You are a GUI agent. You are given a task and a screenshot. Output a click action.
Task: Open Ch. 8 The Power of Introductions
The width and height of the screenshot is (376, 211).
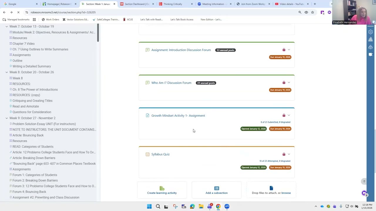35,89
